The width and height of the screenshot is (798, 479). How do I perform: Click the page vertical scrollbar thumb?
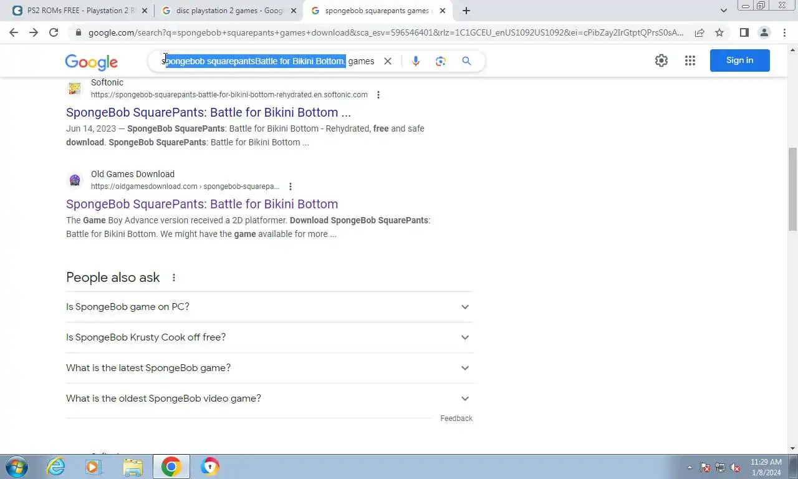[x=792, y=189]
